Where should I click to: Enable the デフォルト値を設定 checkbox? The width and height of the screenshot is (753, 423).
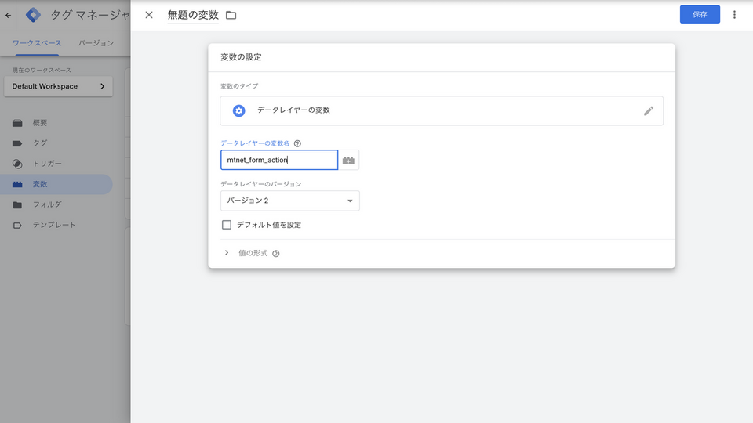point(227,225)
